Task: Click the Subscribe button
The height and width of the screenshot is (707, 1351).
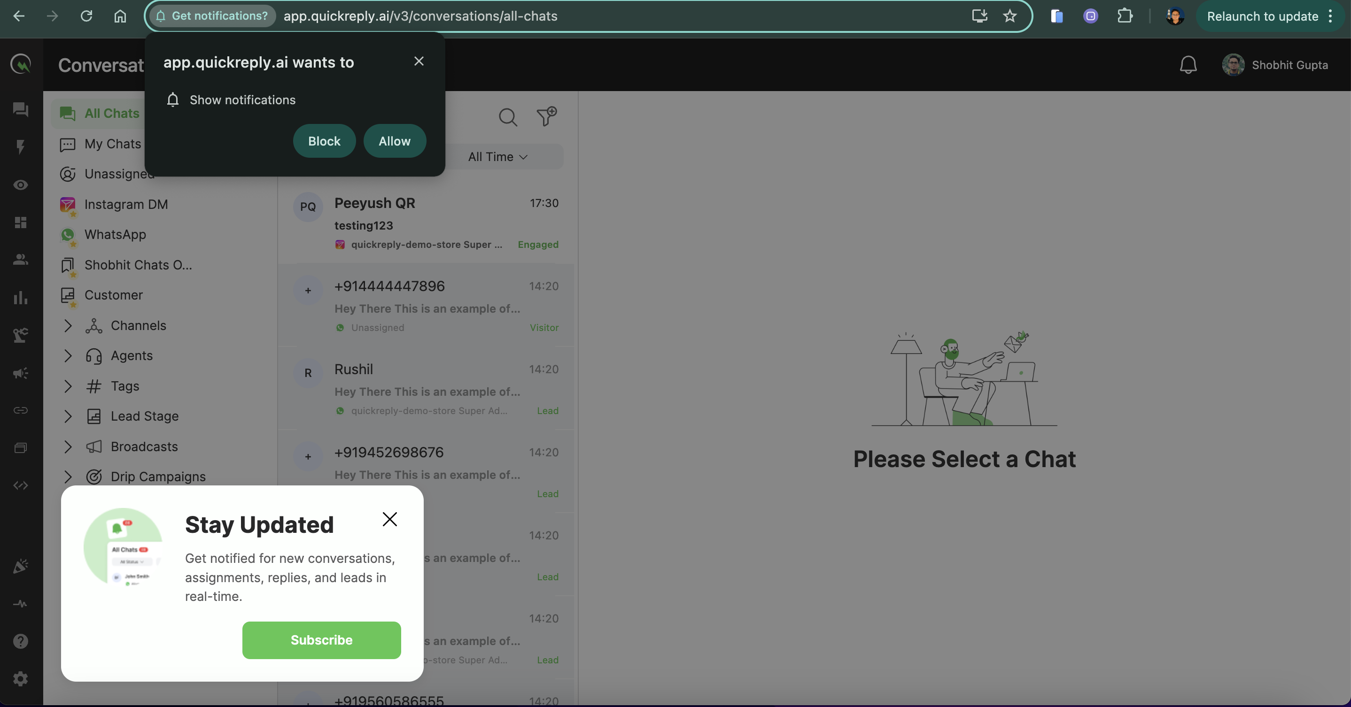Action: pyautogui.click(x=321, y=640)
